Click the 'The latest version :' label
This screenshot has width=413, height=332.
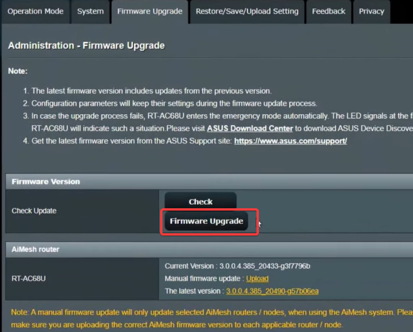coord(195,291)
